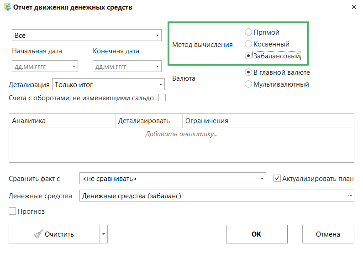Expand the Детализация dropdown
The width and height of the screenshot is (363, 253).
click(x=161, y=85)
